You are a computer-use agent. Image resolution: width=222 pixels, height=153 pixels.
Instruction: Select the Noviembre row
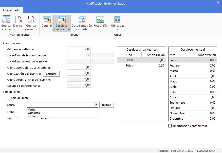click(x=193, y=113)
